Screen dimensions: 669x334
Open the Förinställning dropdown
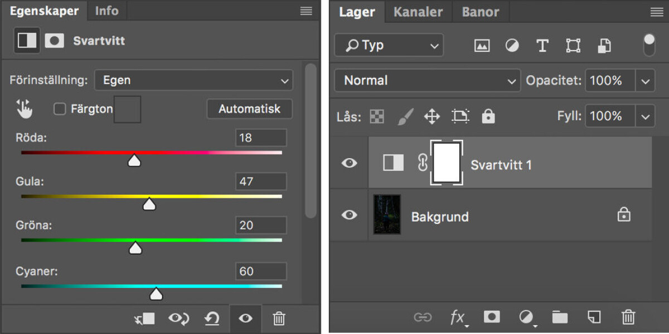[x=193, y=80]
